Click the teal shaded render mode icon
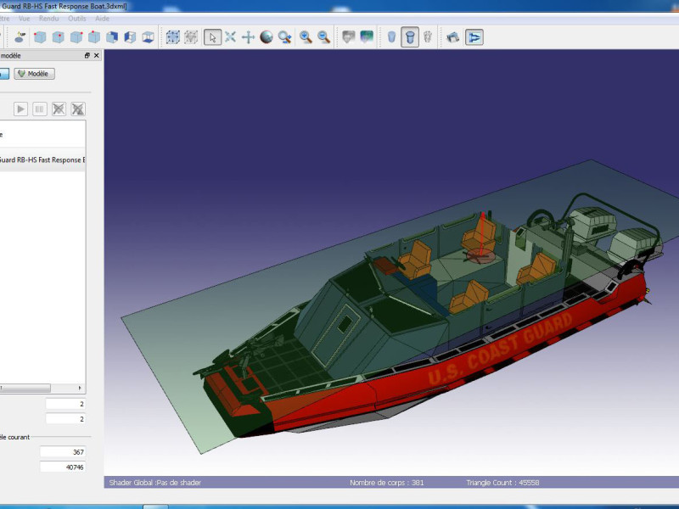 367,37
